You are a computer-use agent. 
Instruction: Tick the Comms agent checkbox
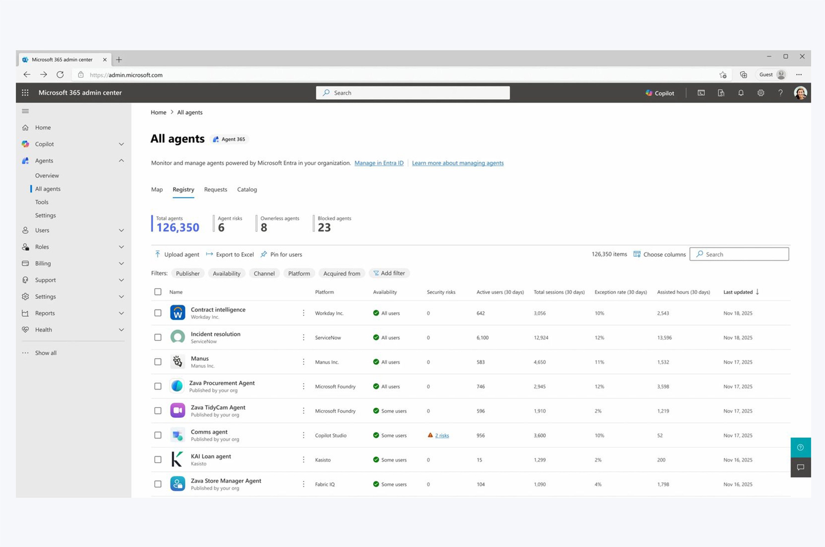click(x=158, y=435)
